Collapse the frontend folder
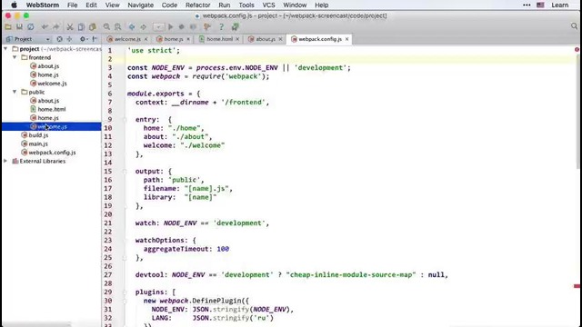The width and height of the screenshot is (582, 327). tap(15, 57)
